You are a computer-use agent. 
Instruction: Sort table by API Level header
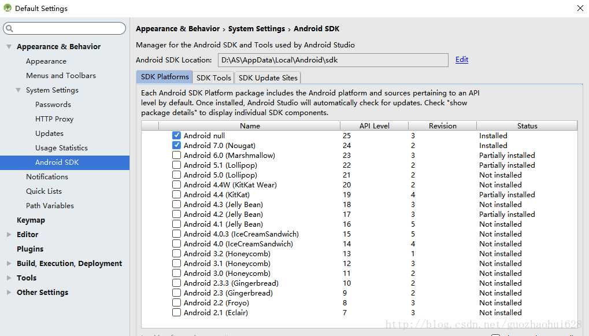374,126
